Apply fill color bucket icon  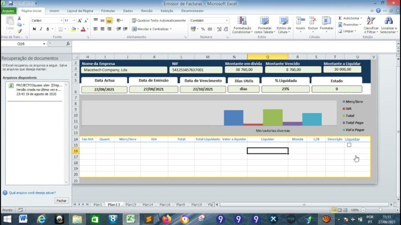point(73,29)
